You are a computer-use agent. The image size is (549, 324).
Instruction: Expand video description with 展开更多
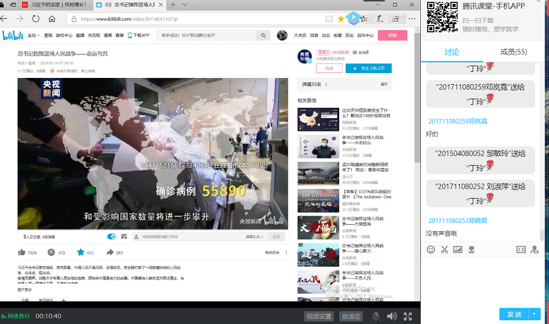point(24,289)
